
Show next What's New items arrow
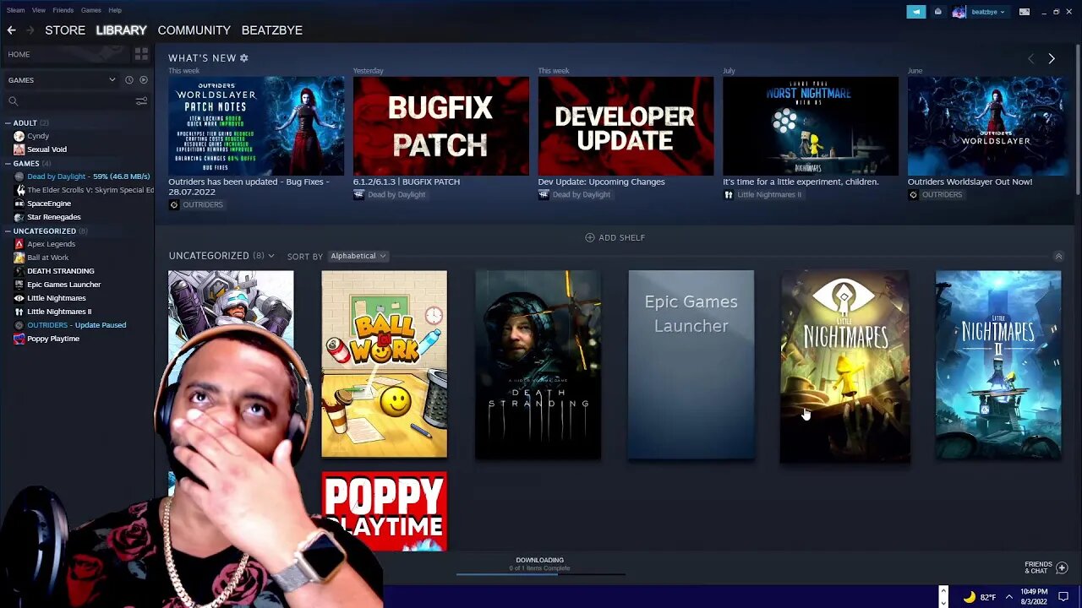click(x=1052, y=58)
